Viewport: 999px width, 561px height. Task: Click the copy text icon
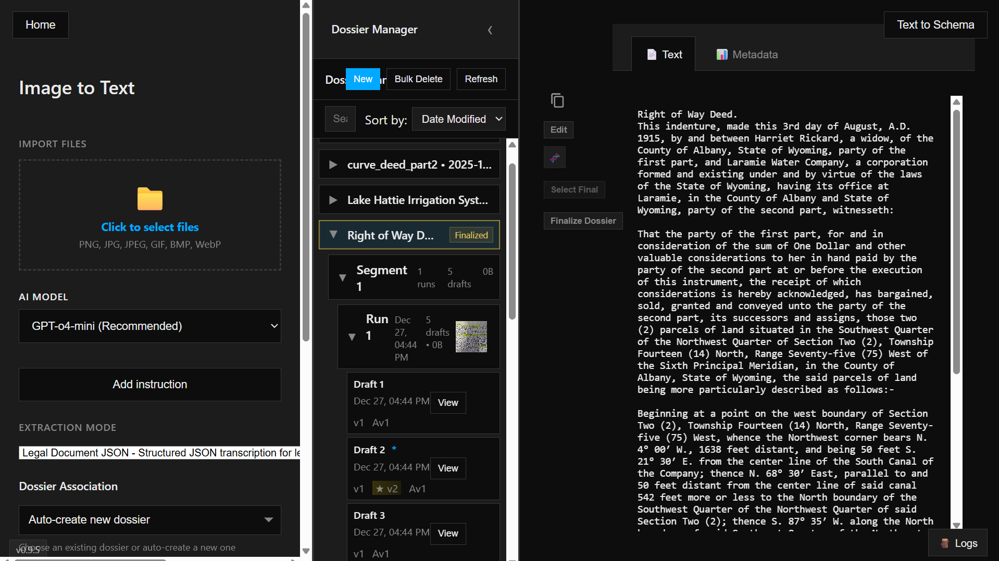click(x=557, y=100)
